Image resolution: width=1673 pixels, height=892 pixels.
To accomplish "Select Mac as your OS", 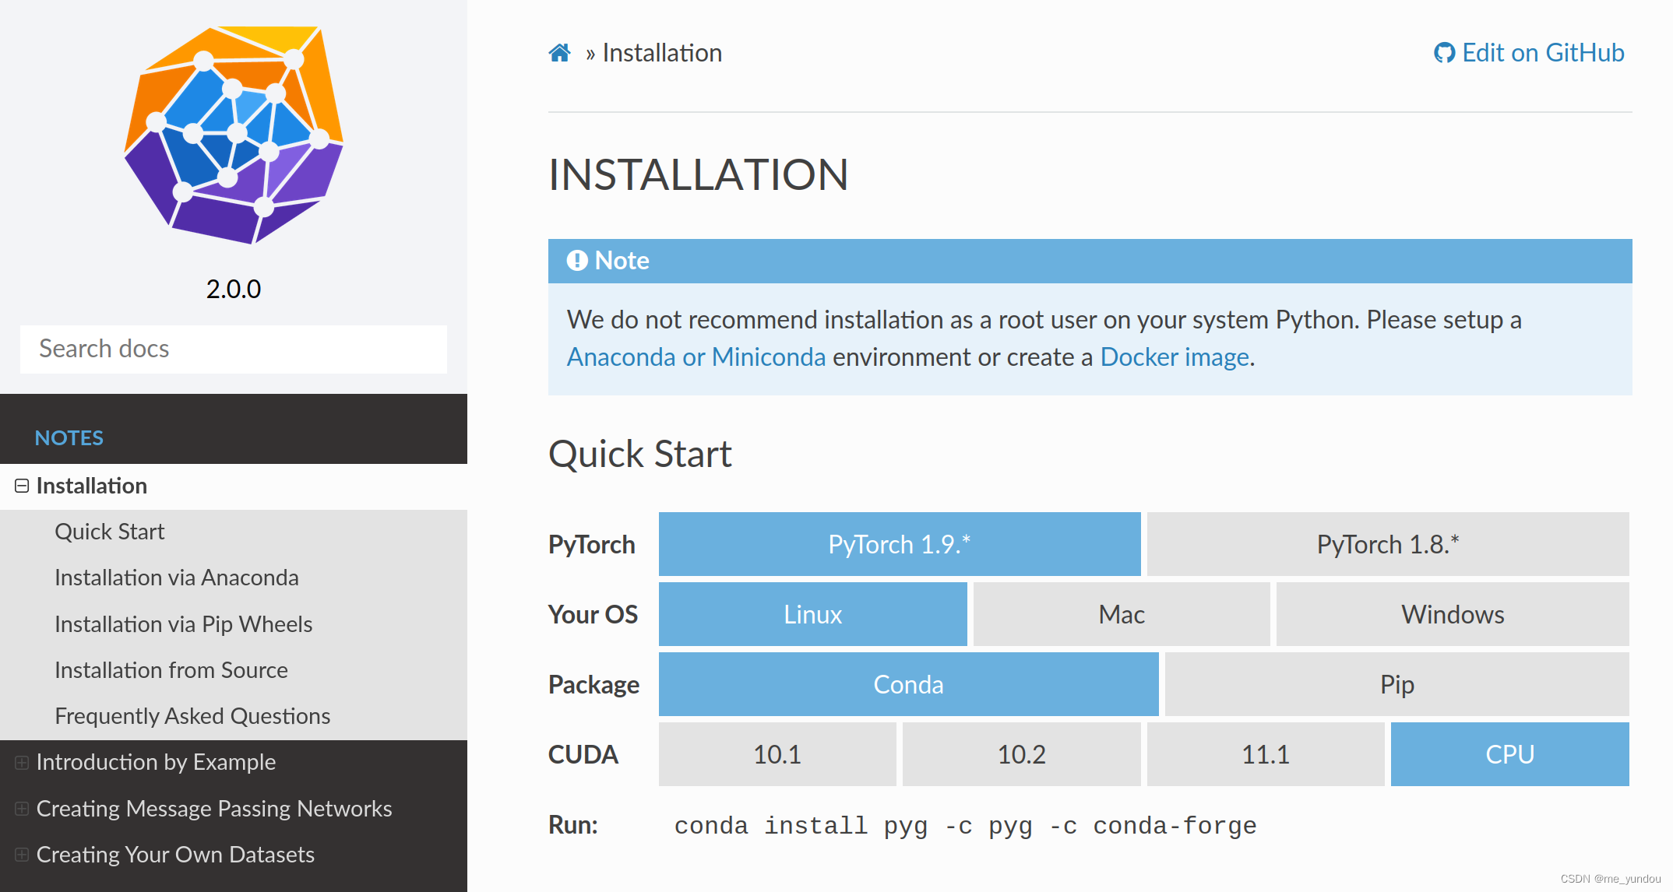I will (1121, 614).
